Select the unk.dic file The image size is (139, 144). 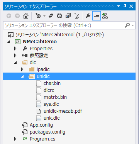coord(52,118)
